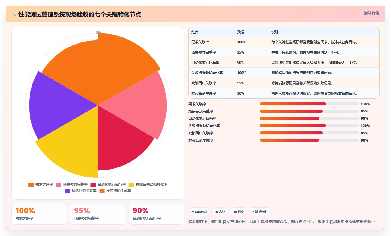This screenshot has height=236, width=391.
Task: Click the 100 axis label atop the chart
Action: [x=98, y=33]
